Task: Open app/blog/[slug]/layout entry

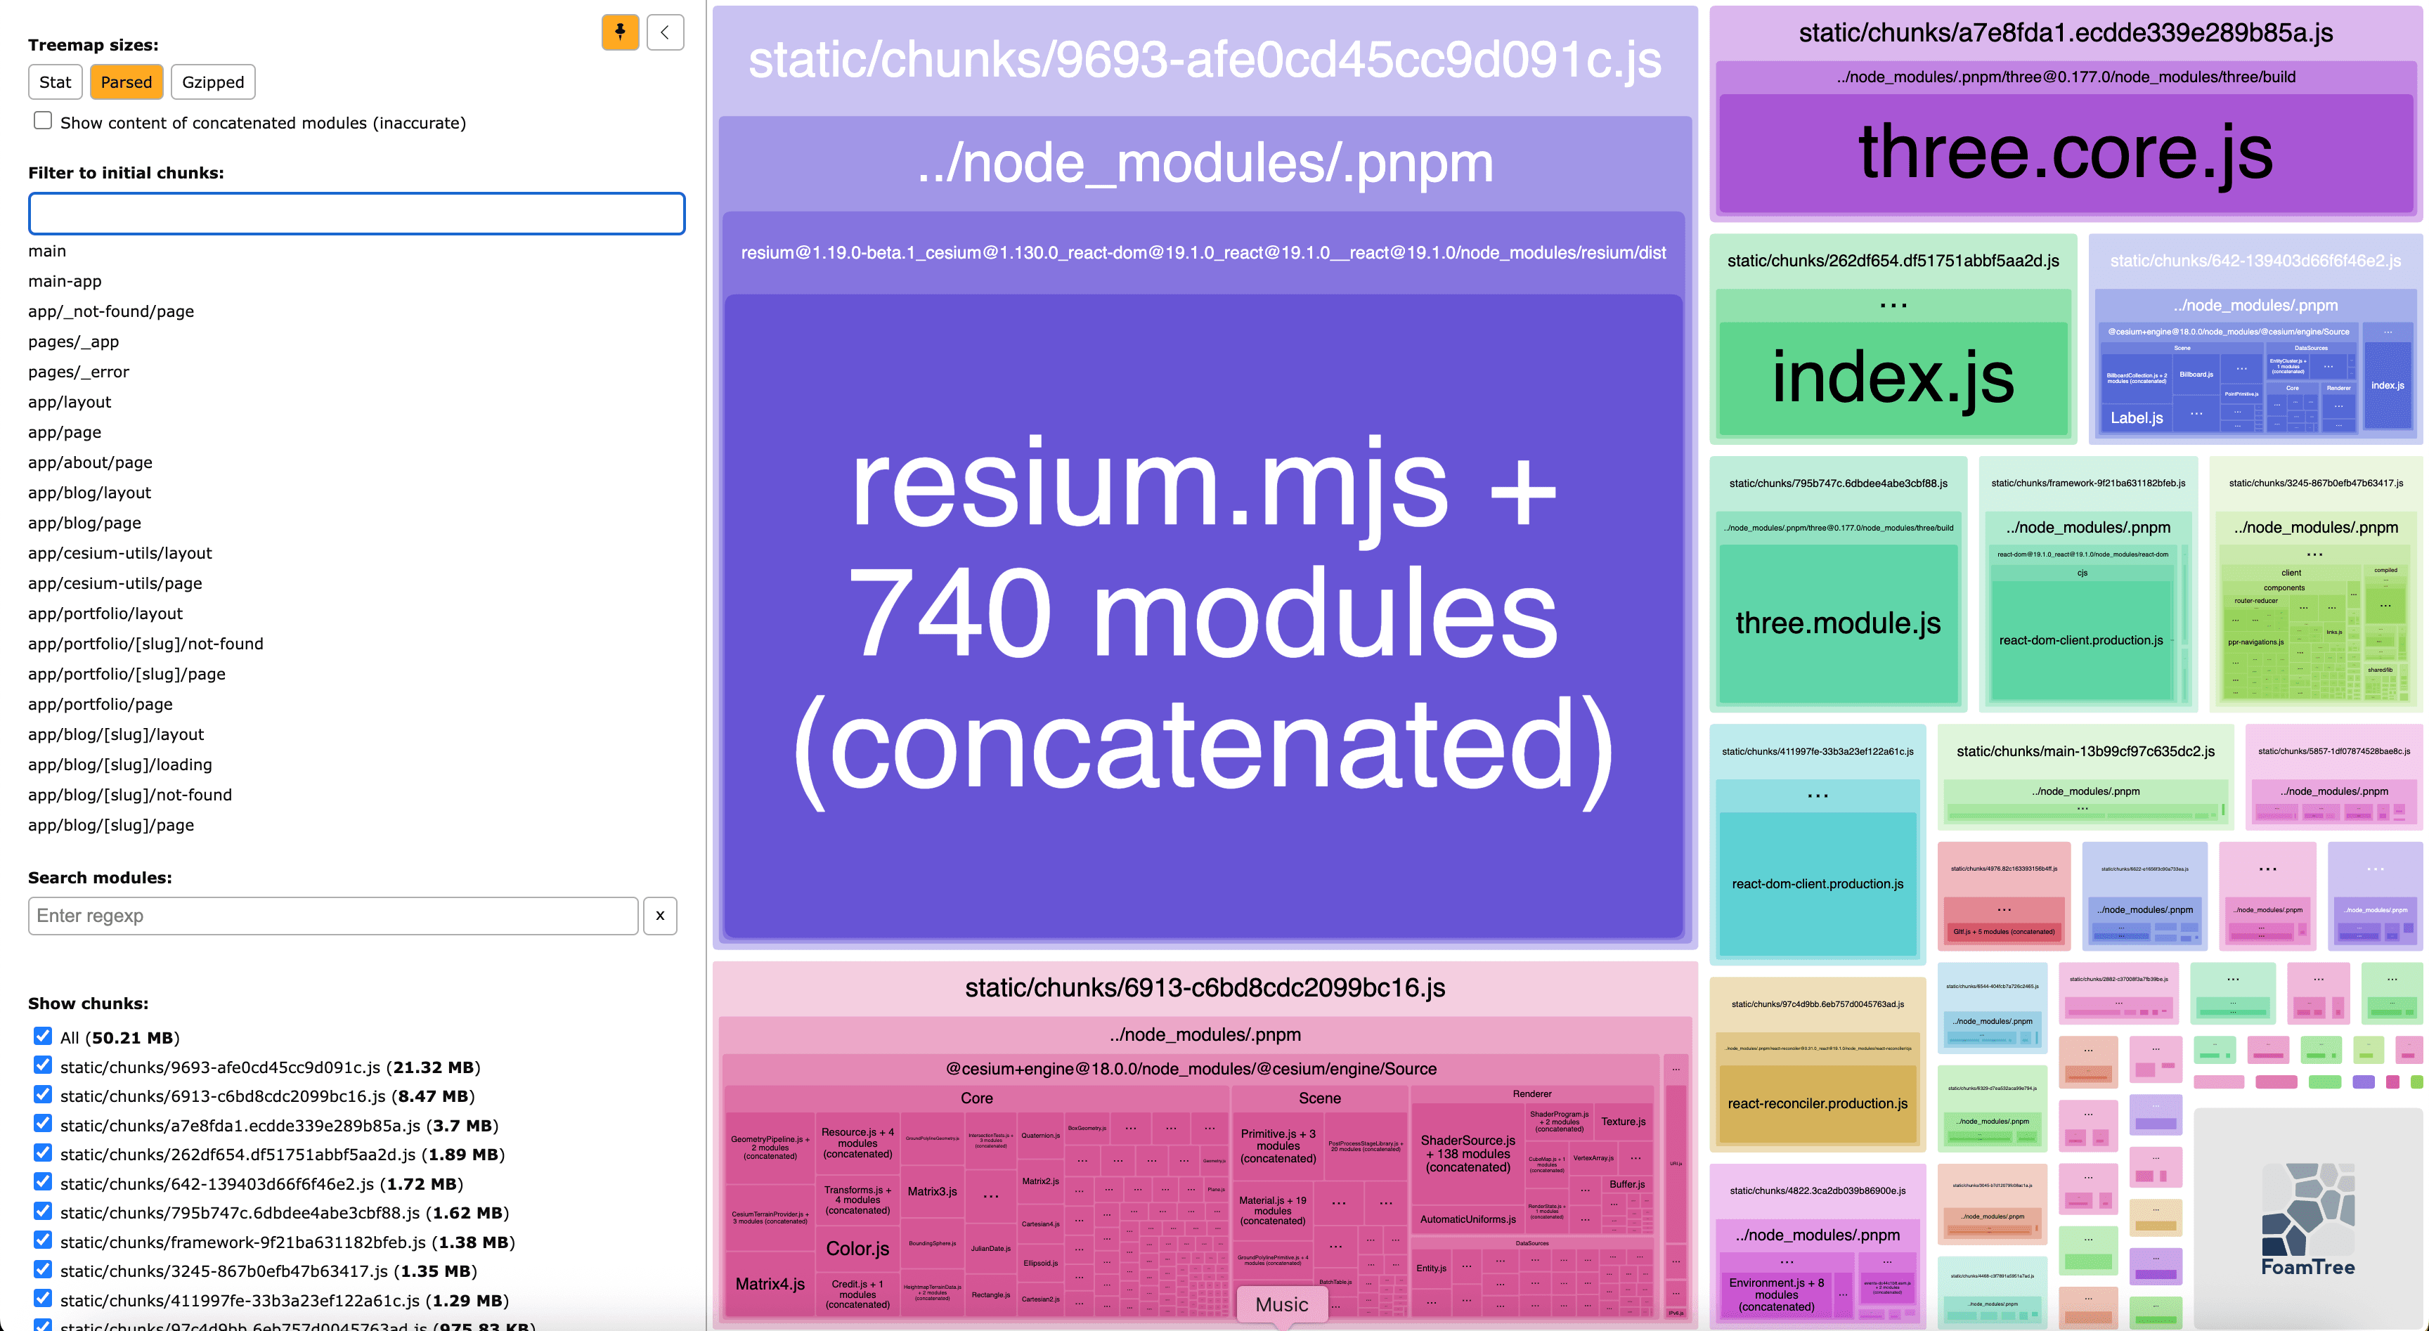Action: [x=116, y=734]
